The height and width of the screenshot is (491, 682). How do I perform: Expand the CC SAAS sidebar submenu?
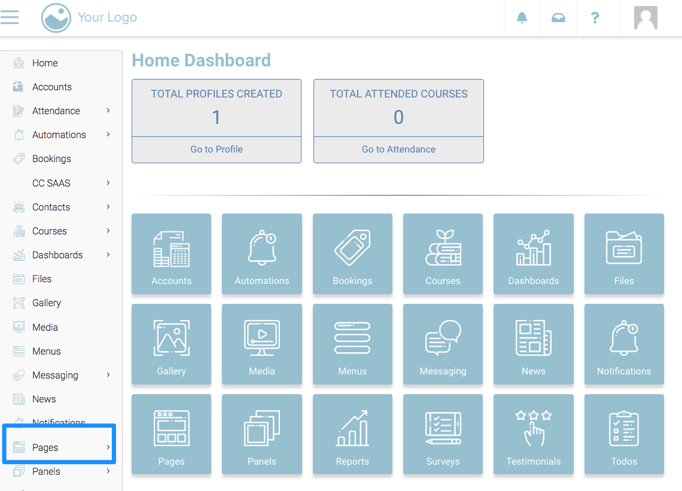[108, 183]
